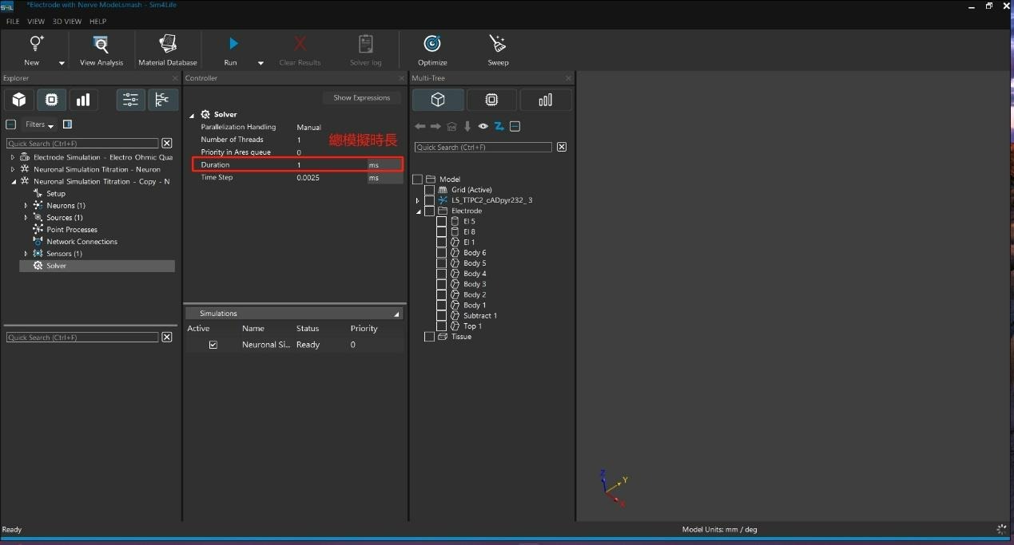
Task: Click the Run simulation play icon
Action: click(x=233, y=44)
